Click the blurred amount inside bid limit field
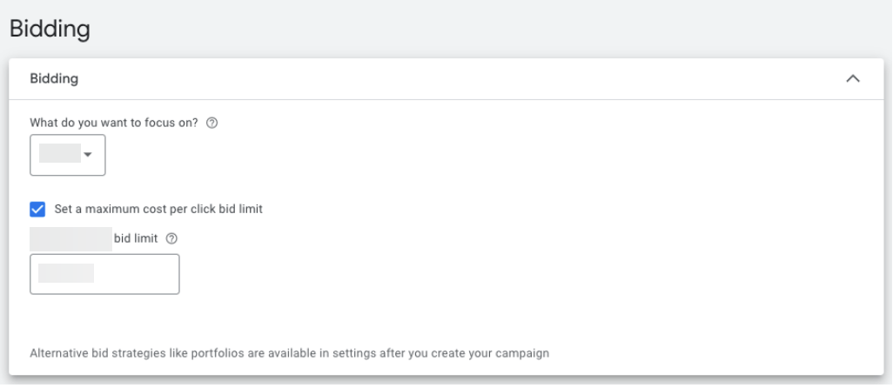The image size is (893, 388). point(65,274)
